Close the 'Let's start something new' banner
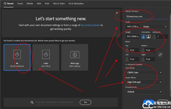The height and width of the screenshot is (109, 171). pyautogui.click(x=117, y=13)
